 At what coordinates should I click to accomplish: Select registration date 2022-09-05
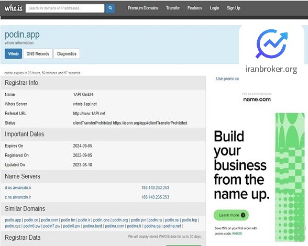click(83, 155)
